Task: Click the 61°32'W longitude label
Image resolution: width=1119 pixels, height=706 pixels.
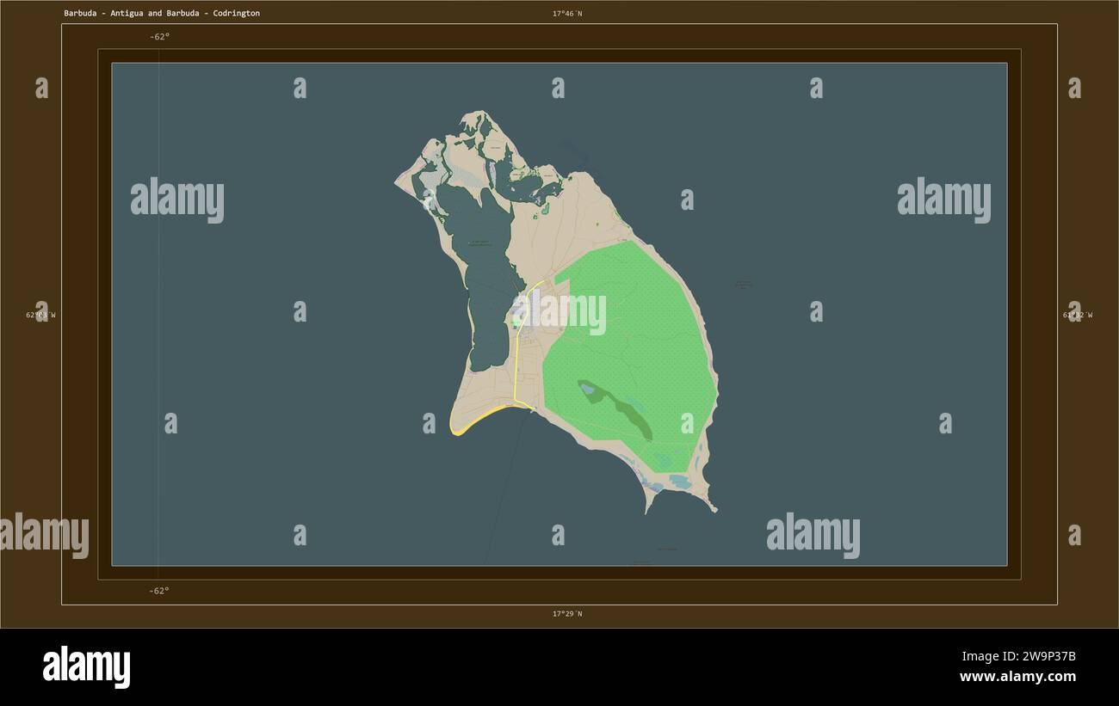Action: 1078,315
